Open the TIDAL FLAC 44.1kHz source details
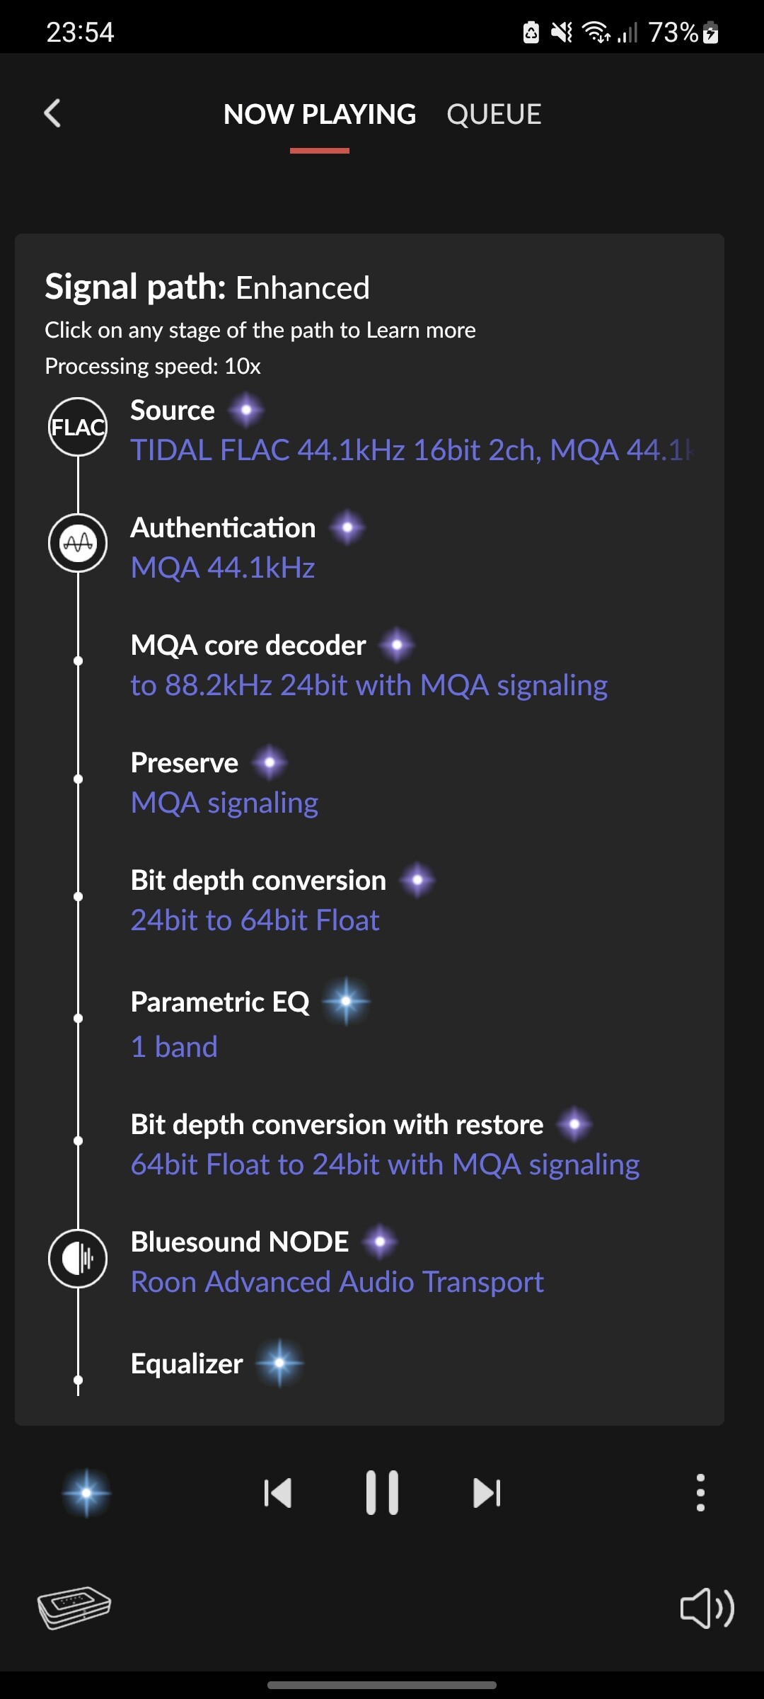This screenshot has height=1699, width=764. point(412,450)
